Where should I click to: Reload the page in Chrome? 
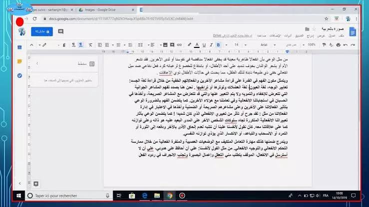pyautogui.click(x=35, y=18)
